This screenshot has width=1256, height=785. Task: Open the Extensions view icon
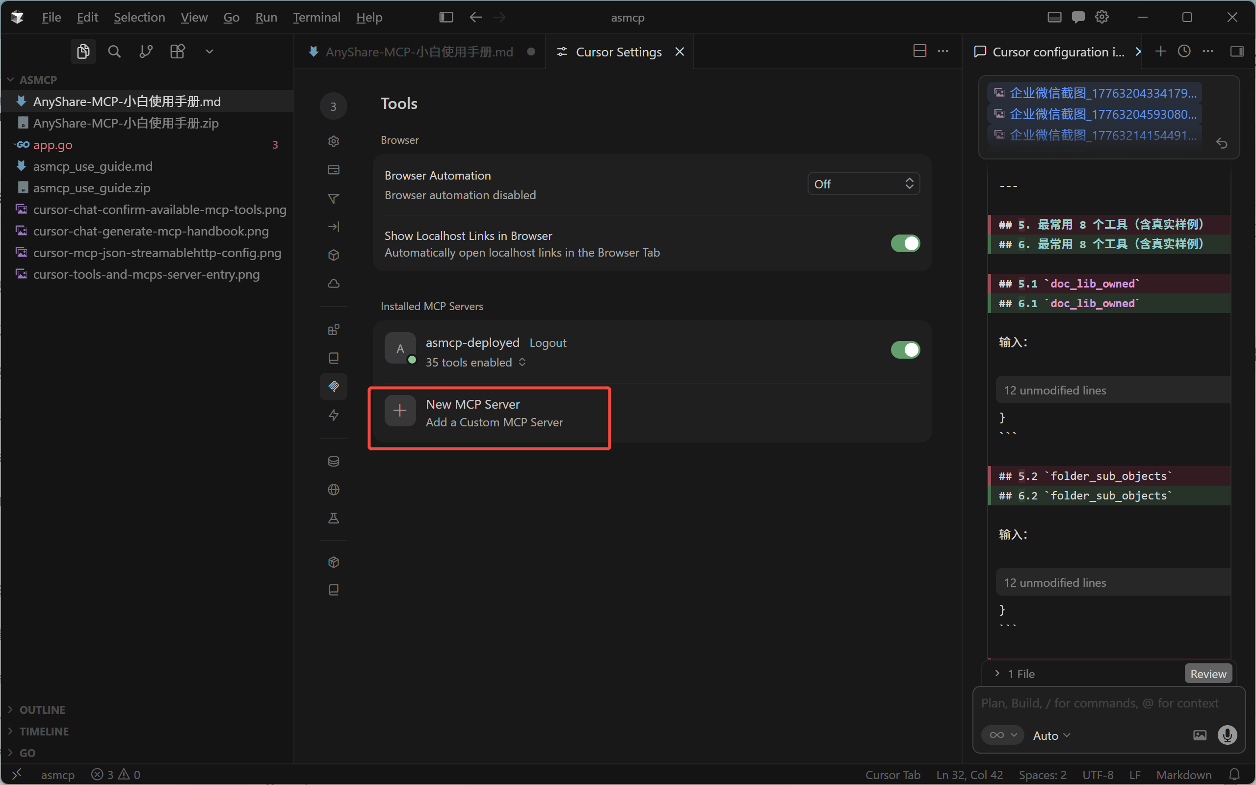coord(178,52)
